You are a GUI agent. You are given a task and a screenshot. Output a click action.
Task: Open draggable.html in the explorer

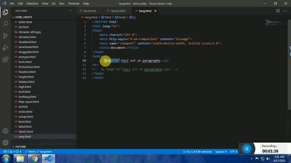[29, 52]
